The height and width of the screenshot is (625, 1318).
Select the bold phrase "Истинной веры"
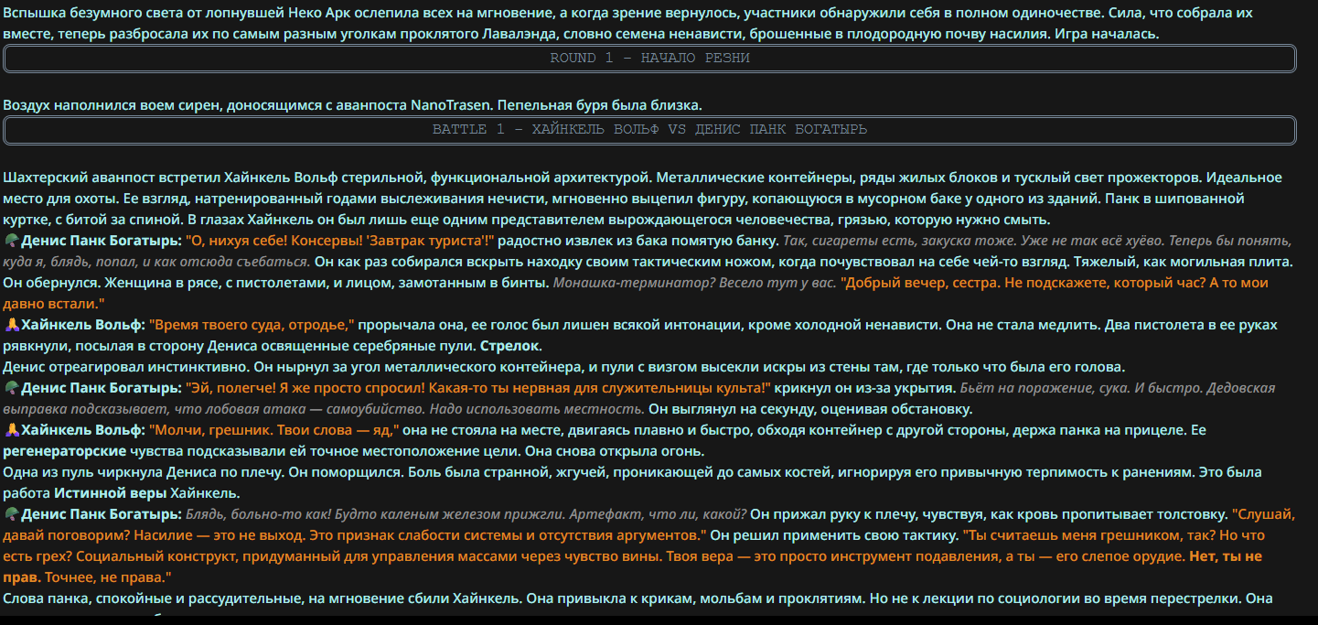[x=110, y=493]
